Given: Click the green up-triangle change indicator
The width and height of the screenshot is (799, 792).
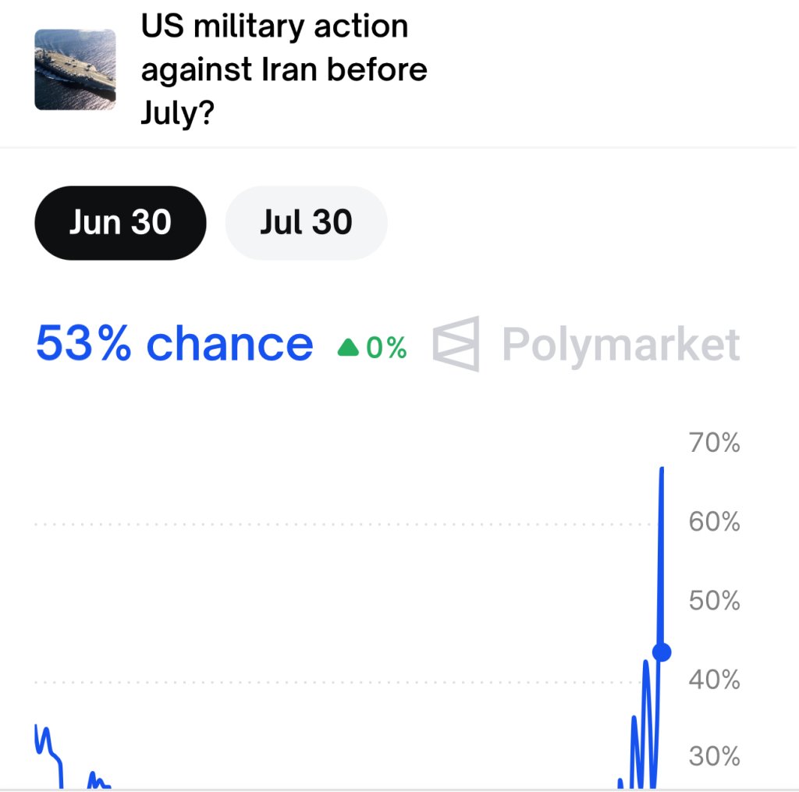Looking at the screenshot, I should click(x=349, y=347).
